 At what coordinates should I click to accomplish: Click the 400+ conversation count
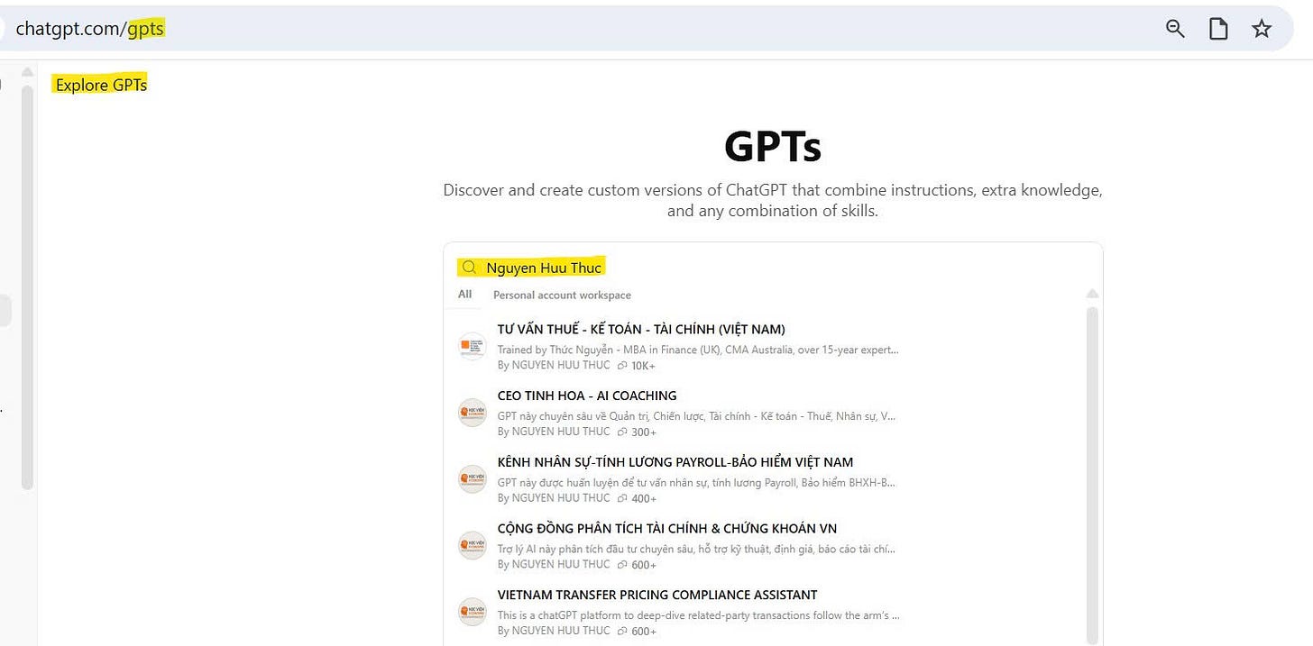637,499
